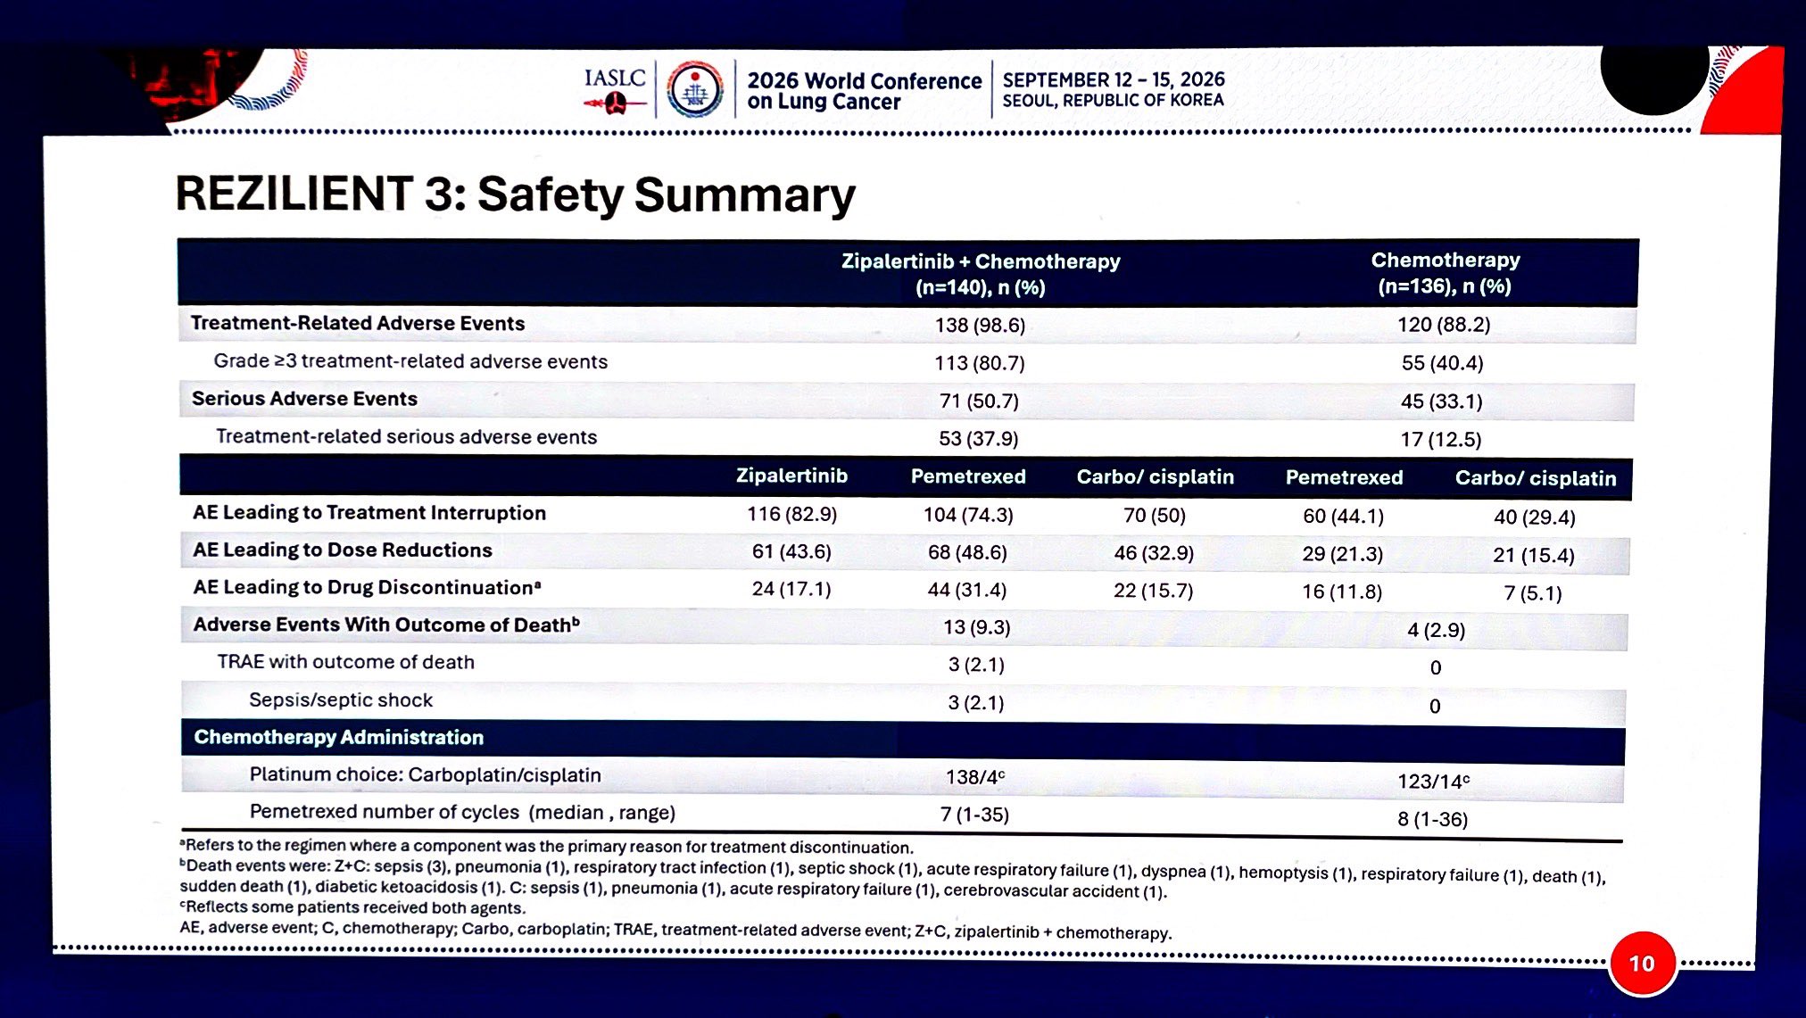The image size is (1806, 1018).
Task: Click the 2026 World Conference on Lung Cancer text
Action: 864,91
